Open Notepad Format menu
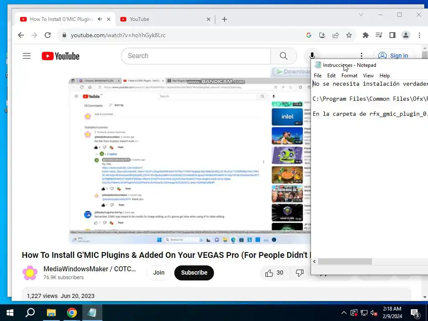Image resolution: width=428 pixels, height=321 pixels. (349, 76)
